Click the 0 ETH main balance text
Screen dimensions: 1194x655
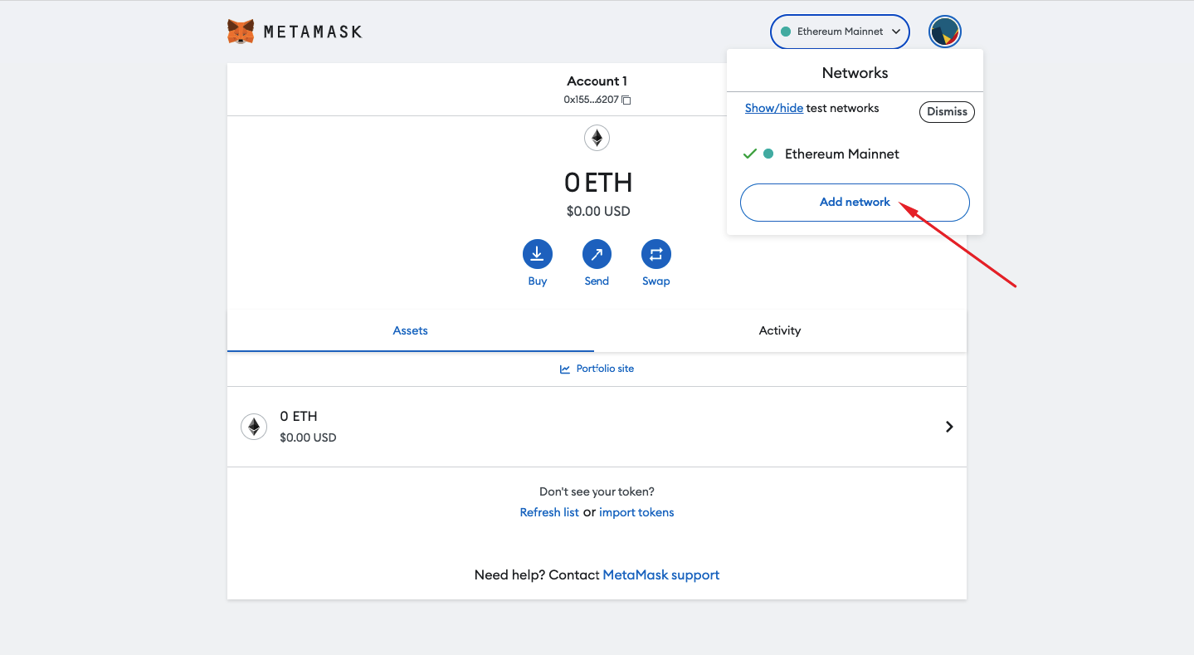pyautogui.click(x=597, y=183)
